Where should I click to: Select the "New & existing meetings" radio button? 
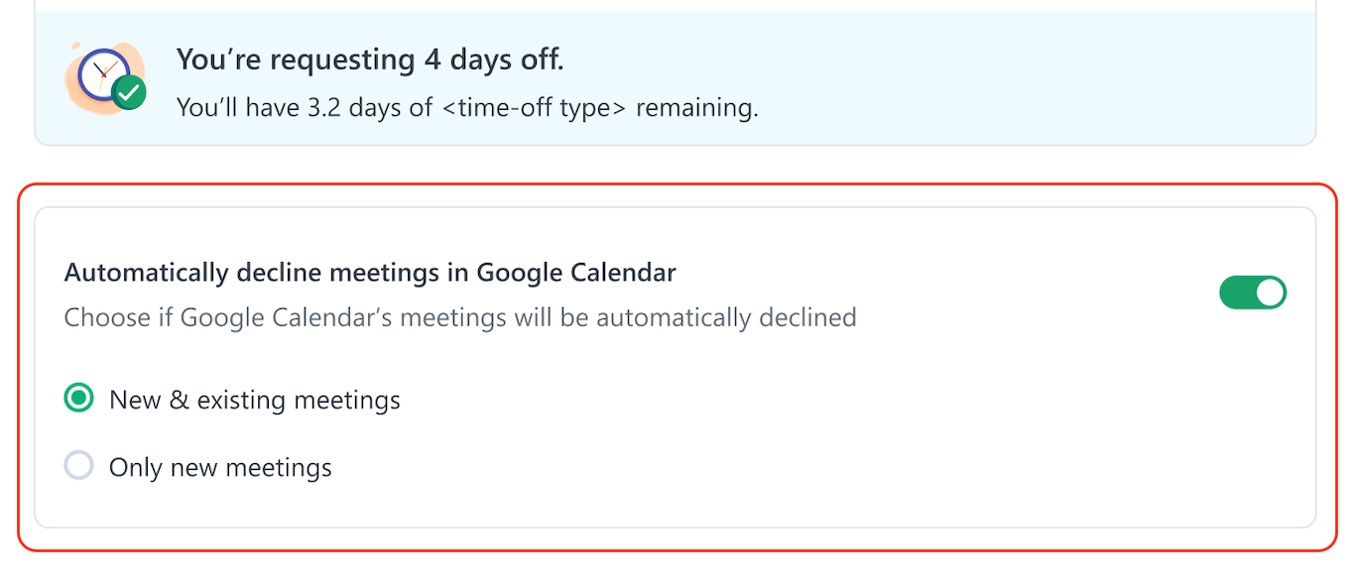(x=78, y=399)
